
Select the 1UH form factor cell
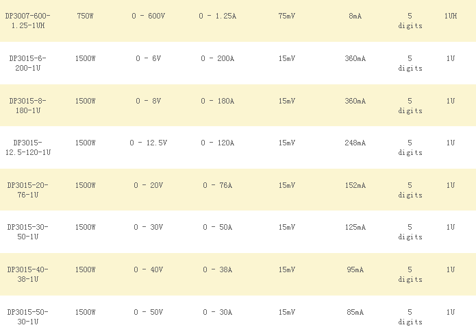450,16
